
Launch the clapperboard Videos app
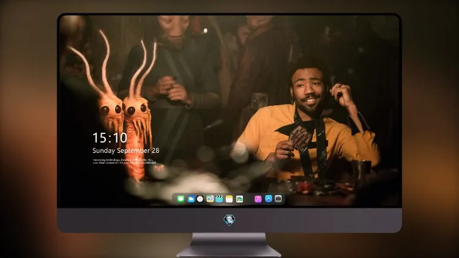(x=219, y=199)
